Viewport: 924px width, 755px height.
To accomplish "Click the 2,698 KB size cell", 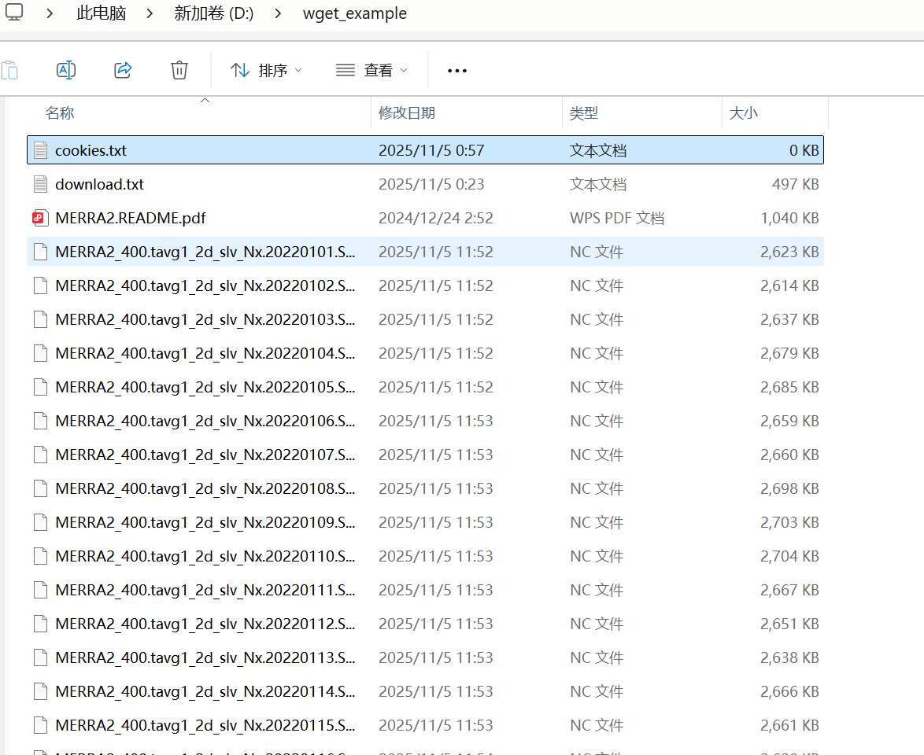I will tap(789, 489).
